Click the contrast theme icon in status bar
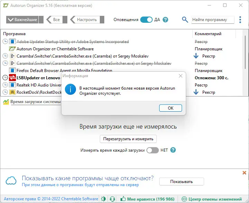 point(103,199)
